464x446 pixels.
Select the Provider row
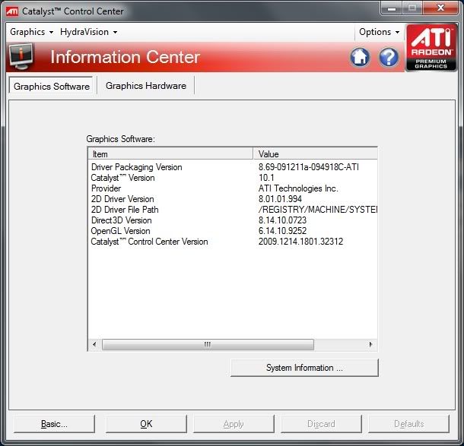click(233, 188)
